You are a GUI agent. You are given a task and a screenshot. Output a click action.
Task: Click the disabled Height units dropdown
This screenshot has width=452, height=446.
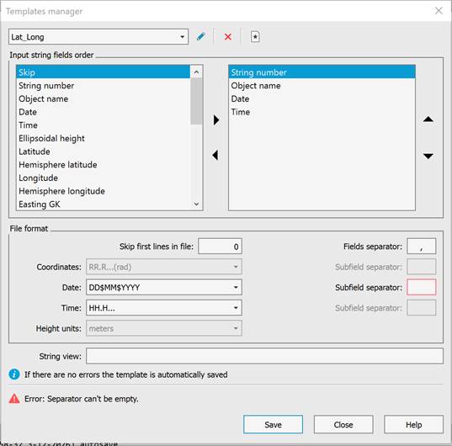click(x=164, y=328)
